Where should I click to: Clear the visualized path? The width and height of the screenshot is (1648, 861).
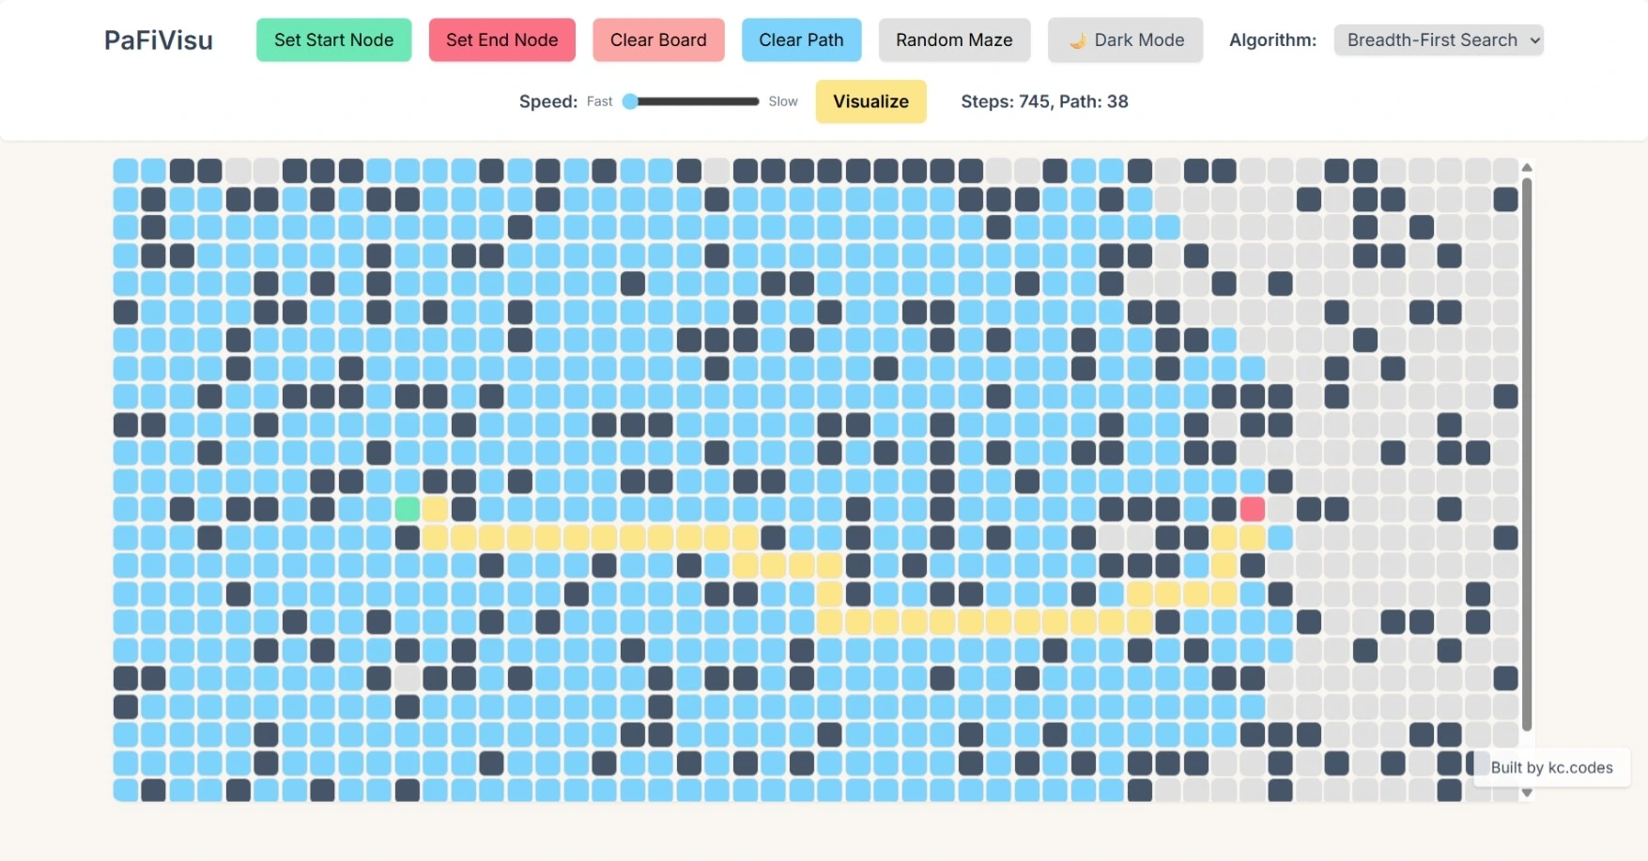point(801,40)
